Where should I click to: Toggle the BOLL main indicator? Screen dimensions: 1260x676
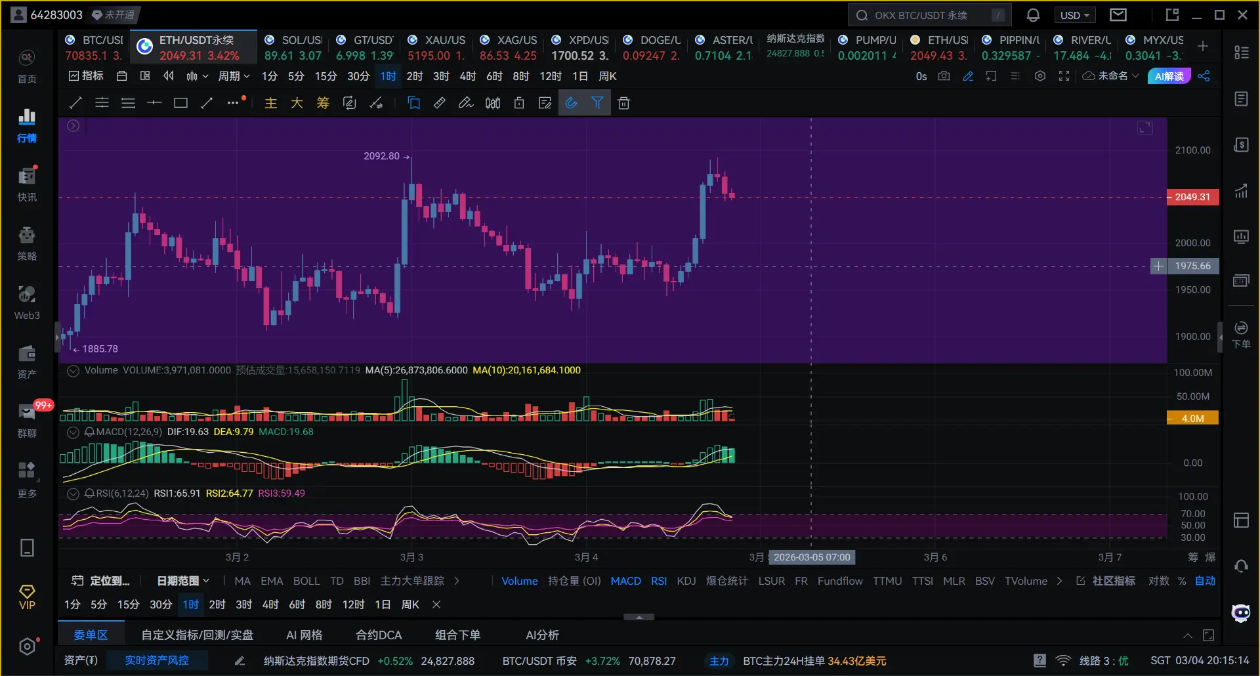point(306,581)
